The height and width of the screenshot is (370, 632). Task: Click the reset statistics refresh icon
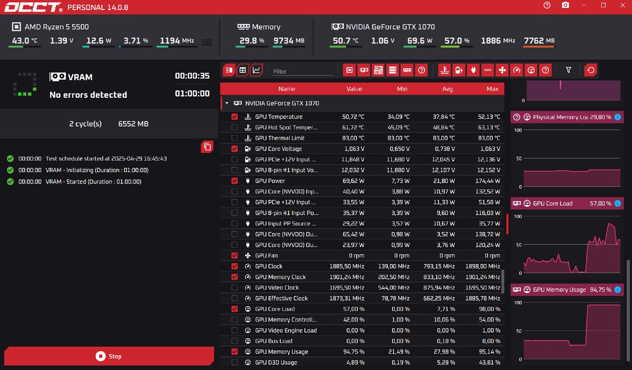(590, 70)
